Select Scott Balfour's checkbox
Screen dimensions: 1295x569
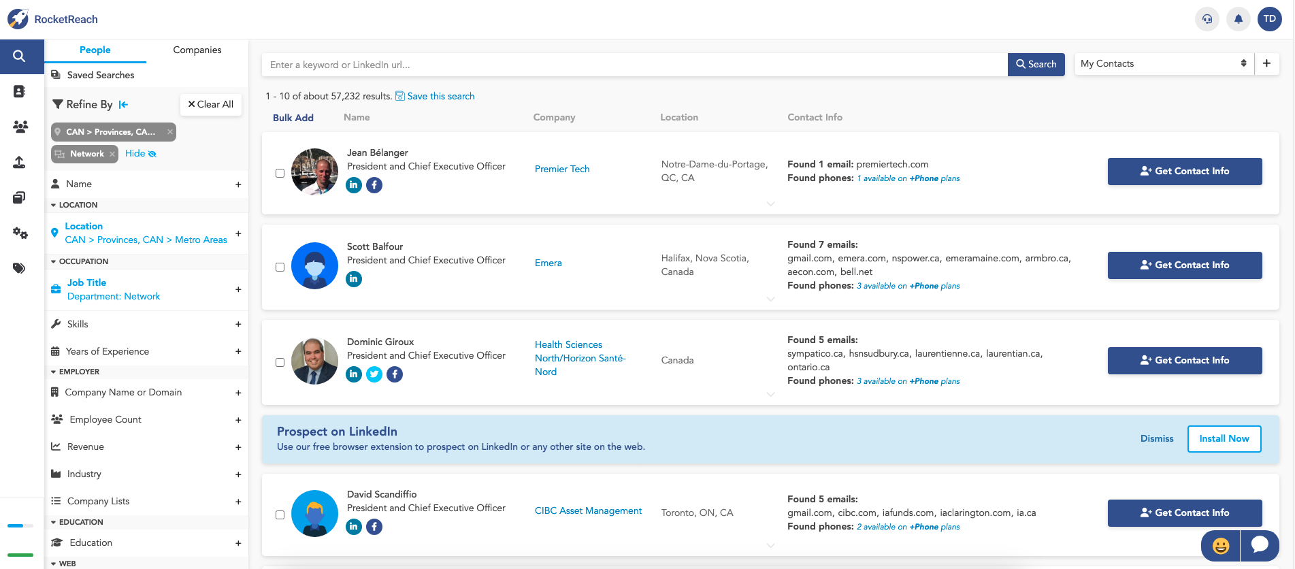pos(280,267)
